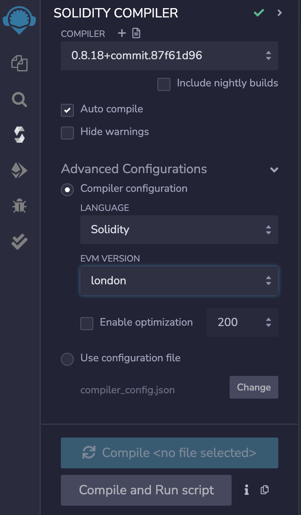Viewport: 301px width, 515px height.
Task: Open the Search in files icon
Action: [19, 99]
